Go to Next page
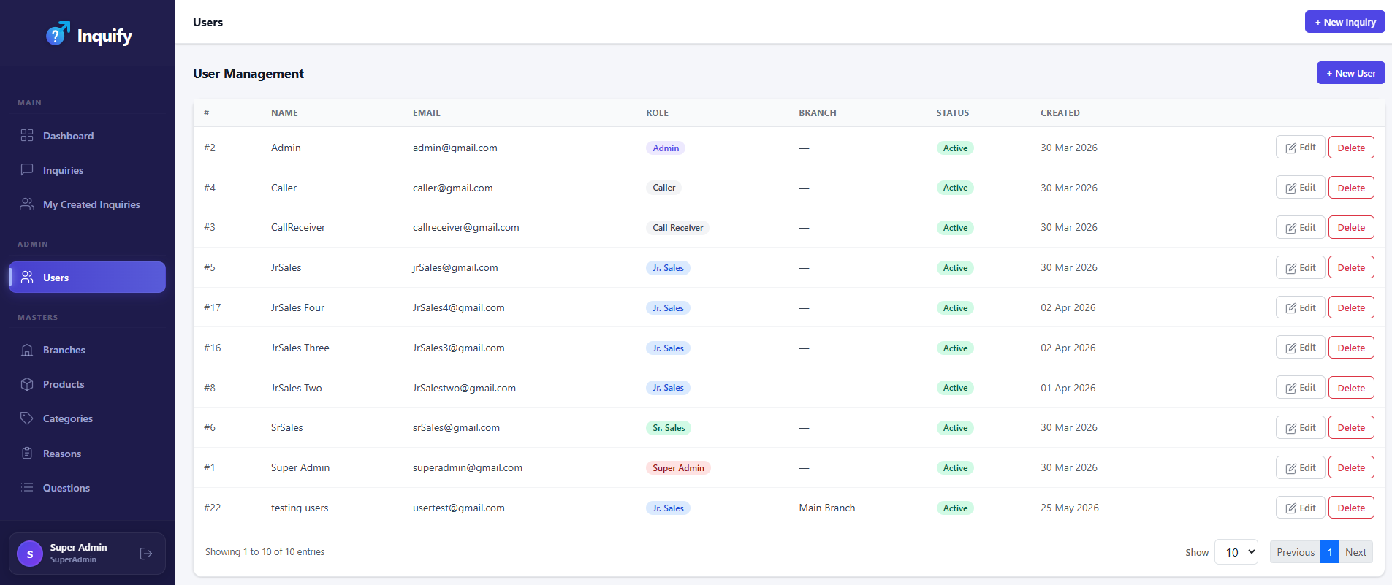Image resolution: width=1392 pixels, height=585 pixels. click(1355, 552)
